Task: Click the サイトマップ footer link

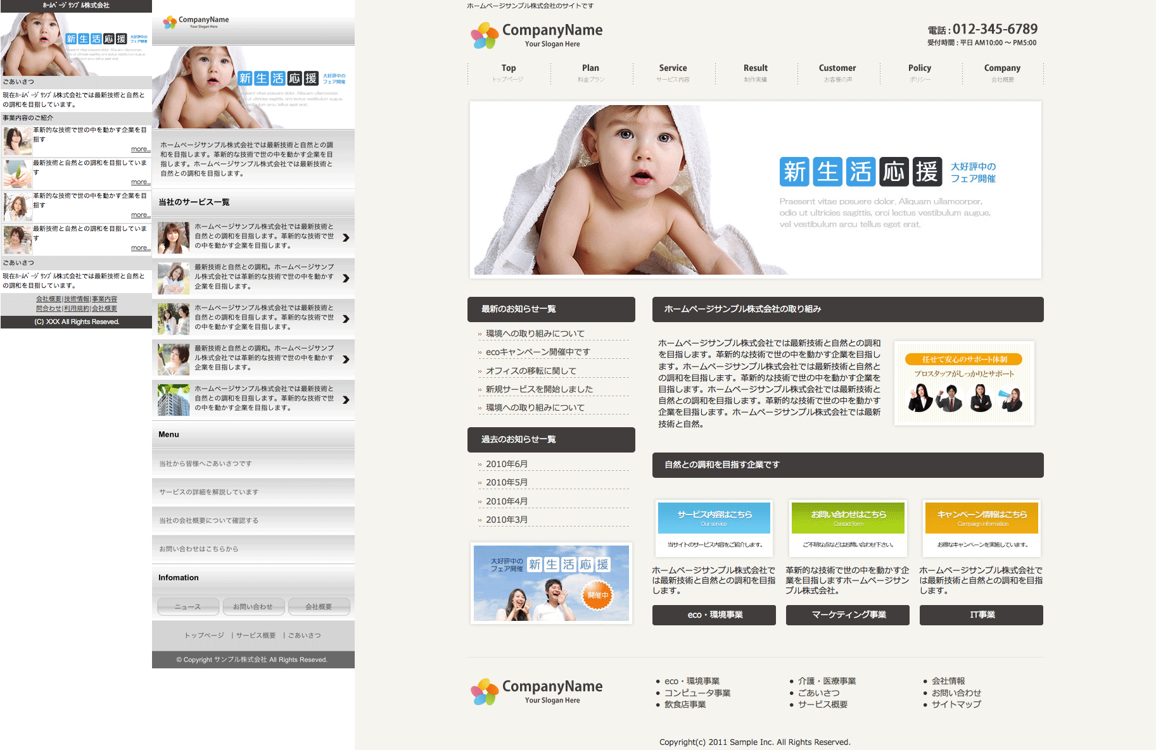Action: point(956,704)
